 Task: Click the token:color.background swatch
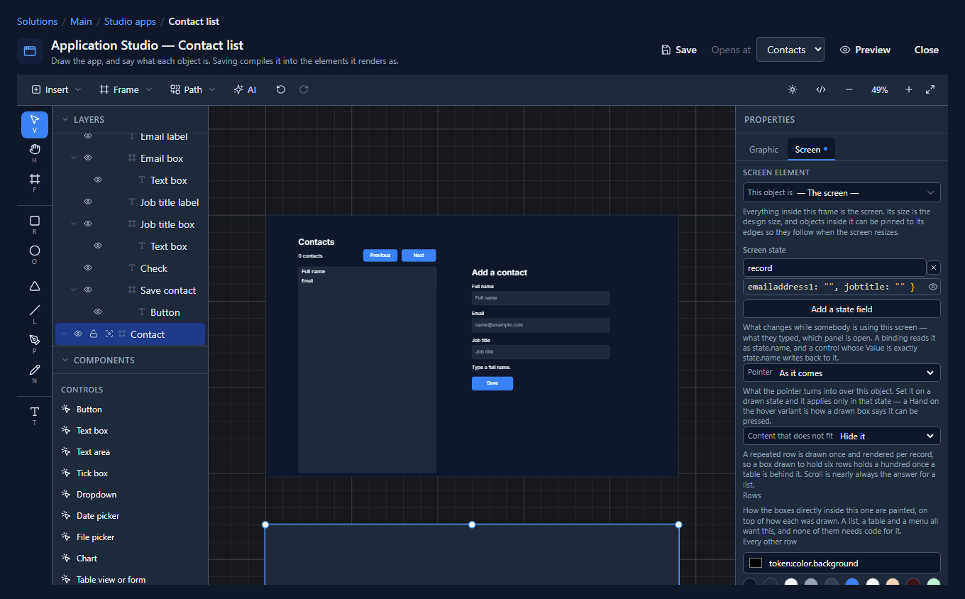756,563
